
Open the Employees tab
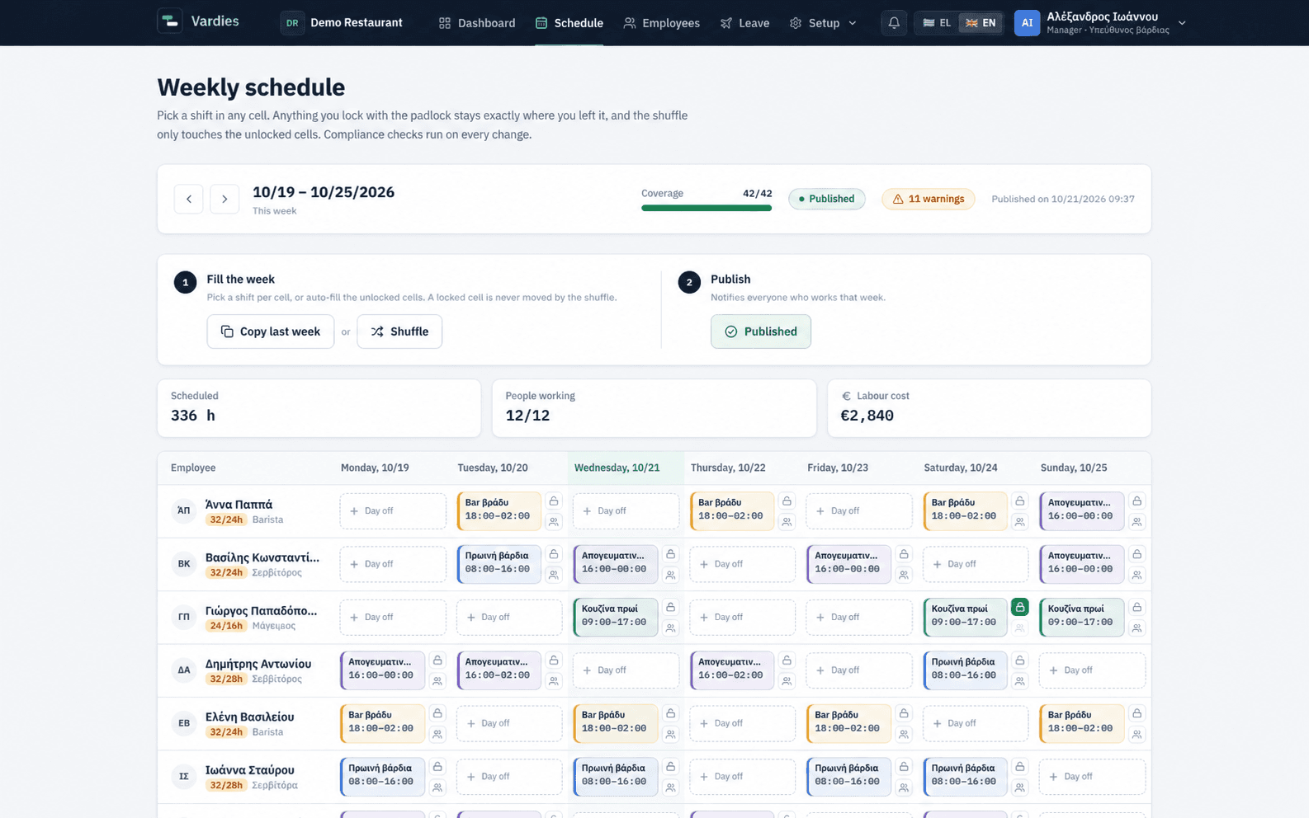pos(662,23)
